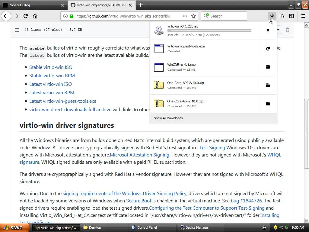
Task: Cancel the virtio-win-0.1.225.iso download
Action: tap(268, 30)
